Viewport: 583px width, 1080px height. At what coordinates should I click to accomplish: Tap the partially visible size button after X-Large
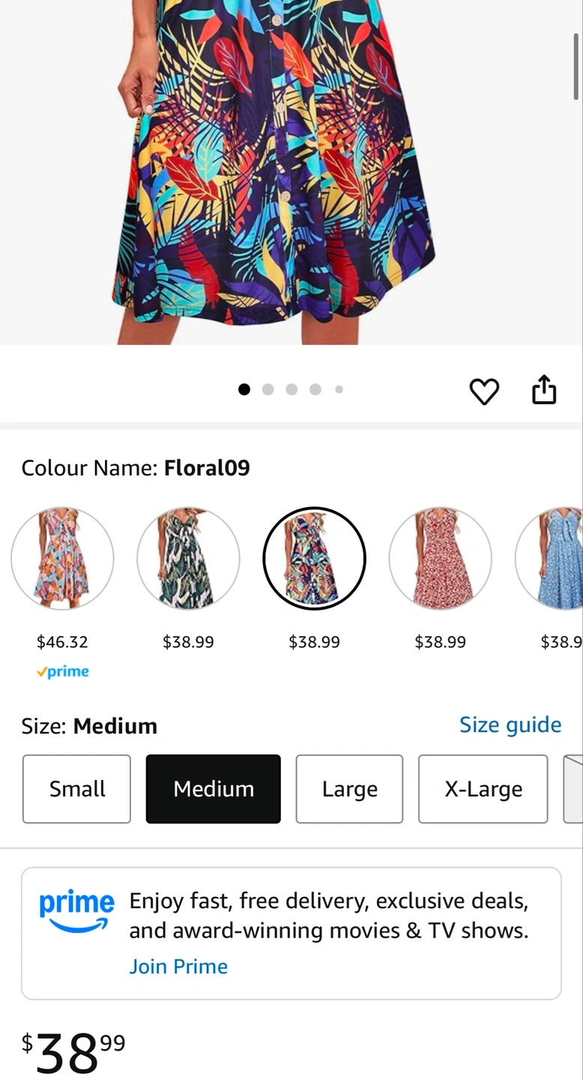tap(573, 789)
